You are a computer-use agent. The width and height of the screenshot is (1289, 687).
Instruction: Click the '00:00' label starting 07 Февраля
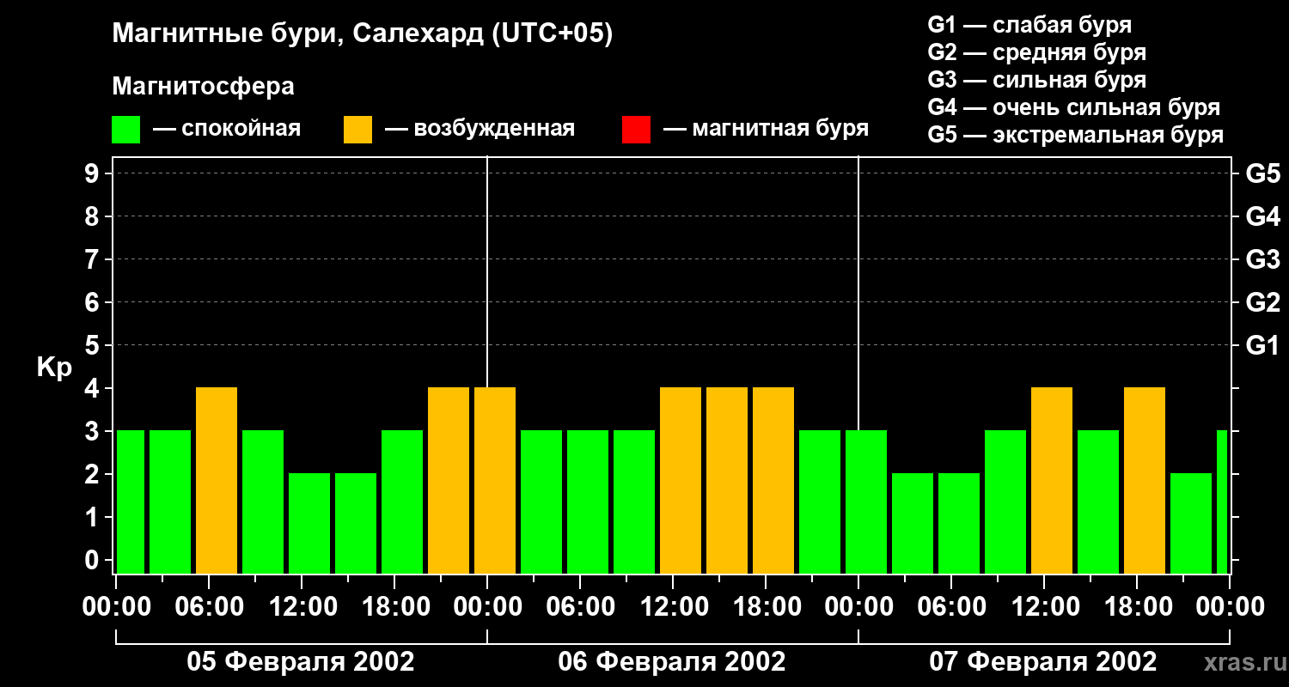(x=858, y=607)
